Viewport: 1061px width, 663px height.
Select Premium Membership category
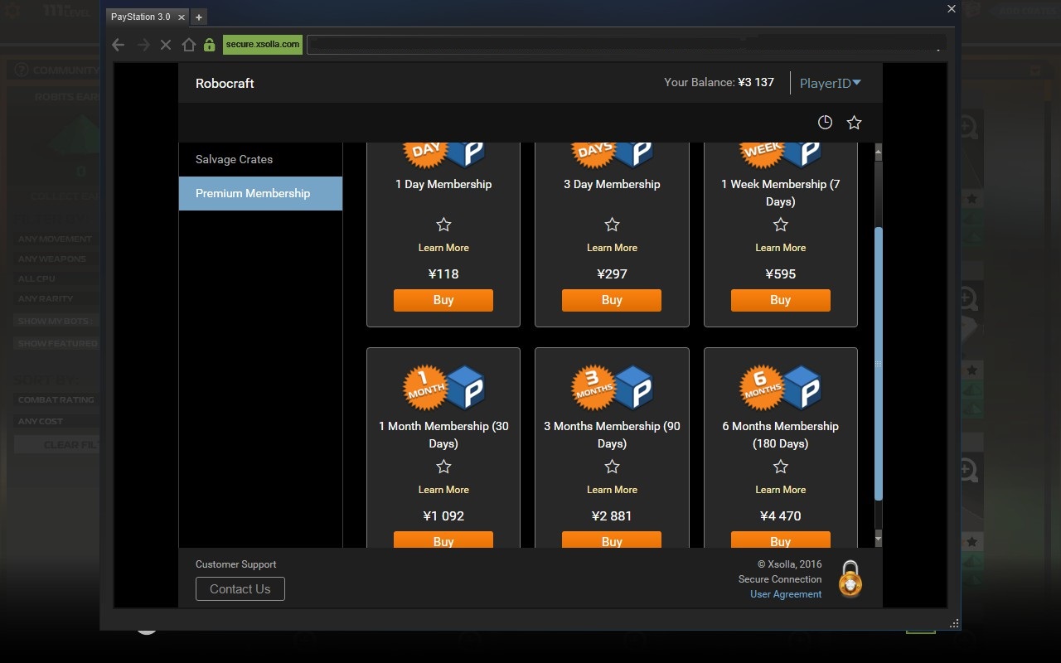(260, 193)
